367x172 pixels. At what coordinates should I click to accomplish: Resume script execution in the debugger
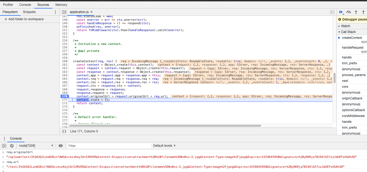point(341,12)
